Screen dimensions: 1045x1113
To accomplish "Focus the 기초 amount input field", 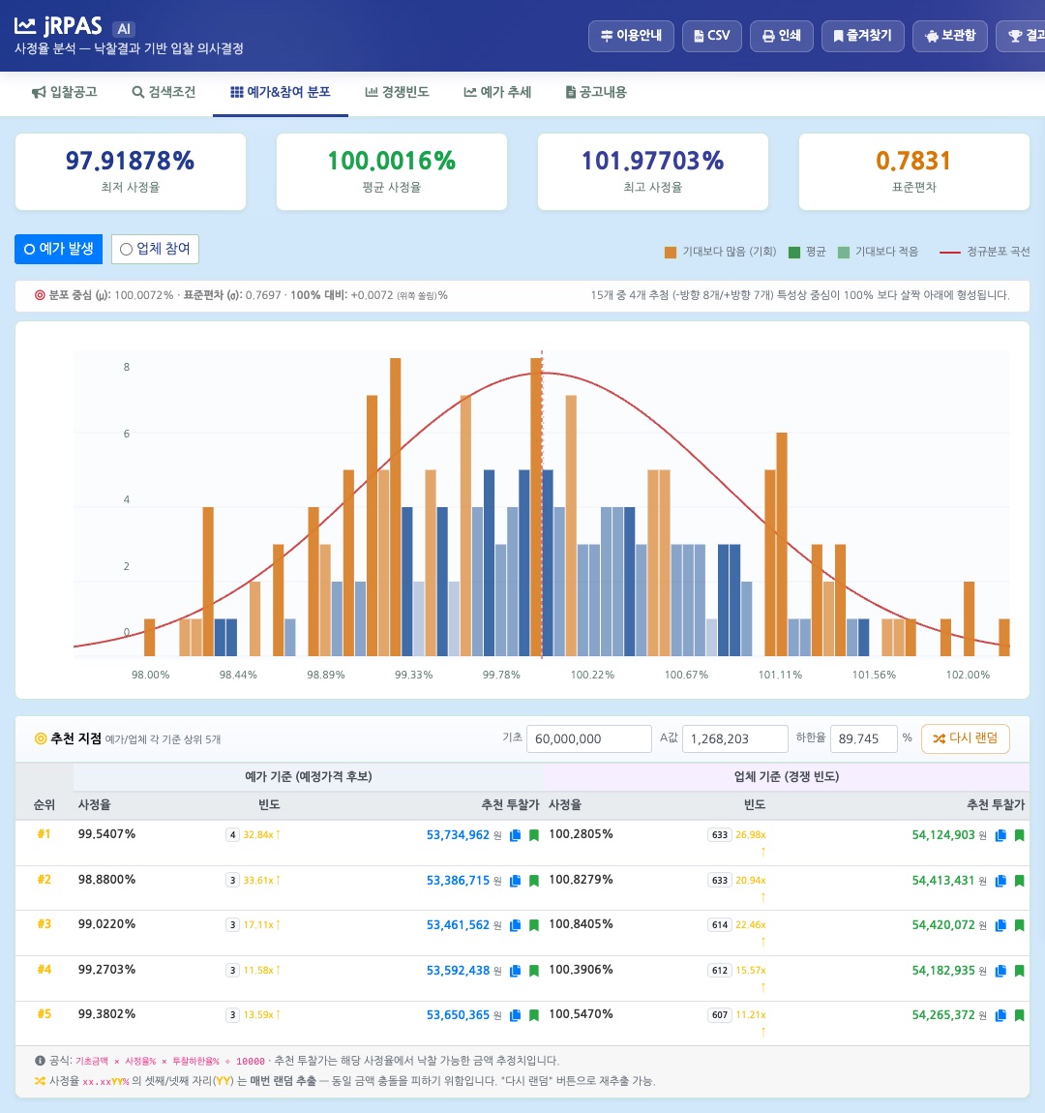I will click(589, 738).
